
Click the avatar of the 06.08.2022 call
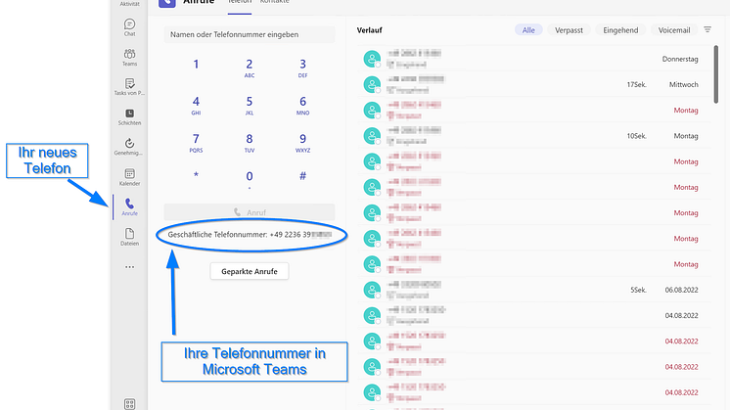click(372, 290)
